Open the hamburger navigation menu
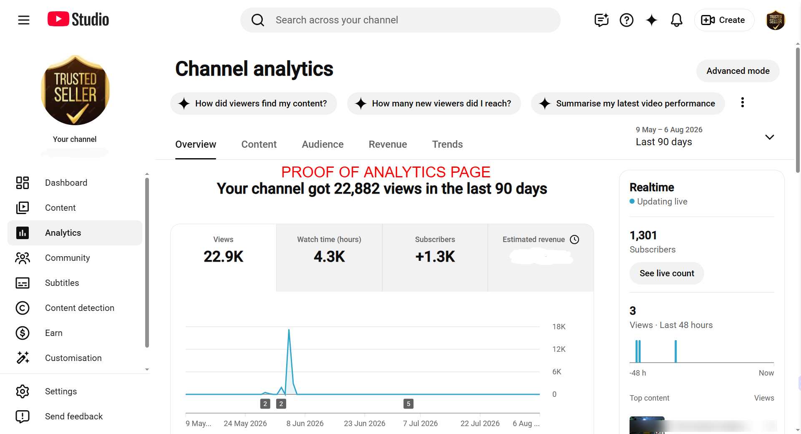801x434 pixels. coord(24,20)
